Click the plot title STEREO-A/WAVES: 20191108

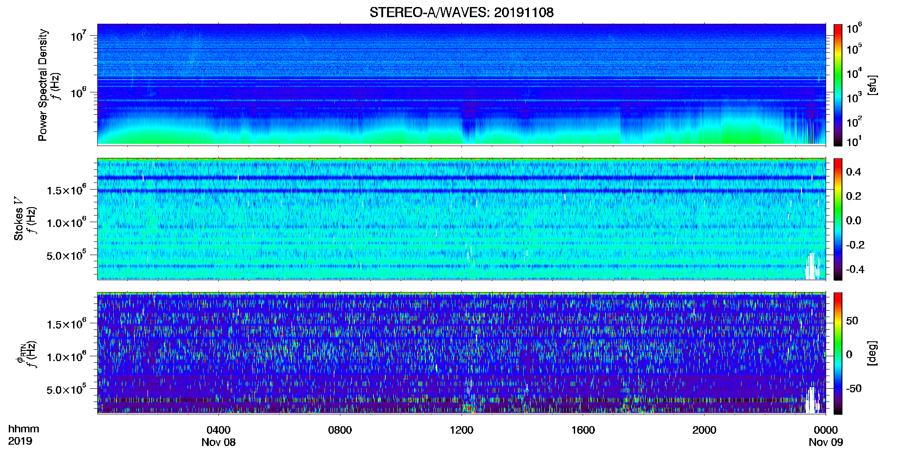pos(461,12)
